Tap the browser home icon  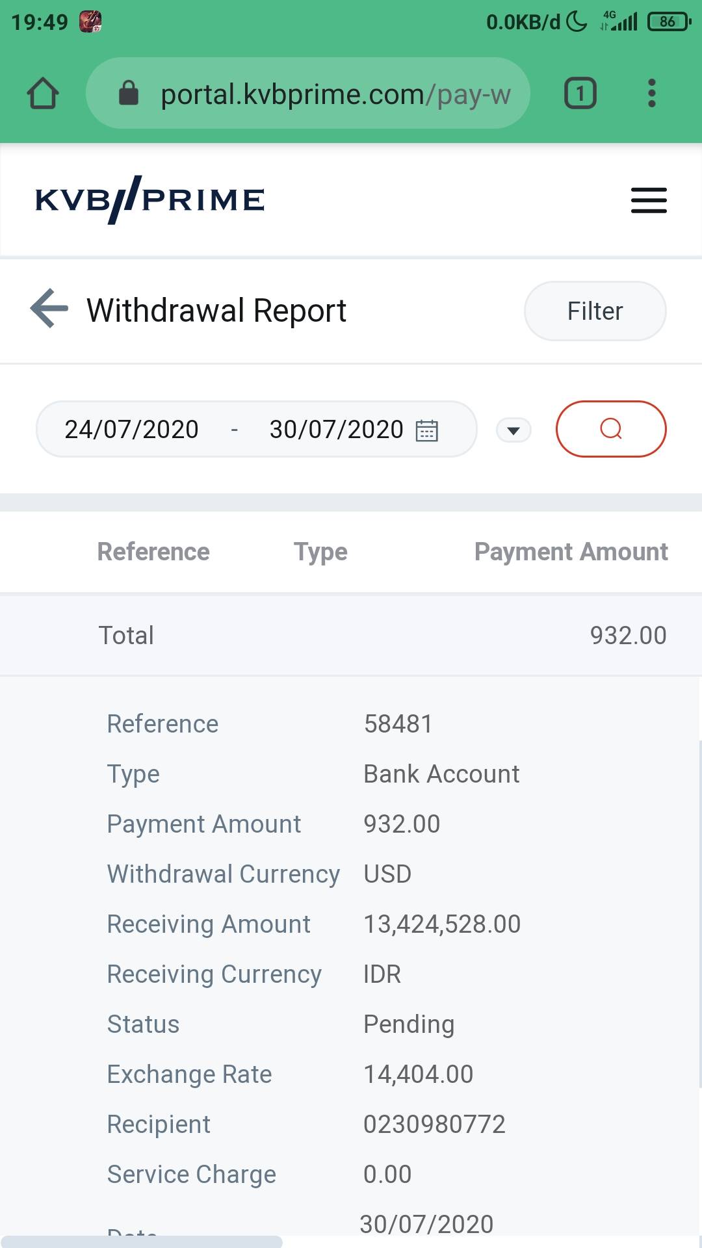click(x=43, y=93)
